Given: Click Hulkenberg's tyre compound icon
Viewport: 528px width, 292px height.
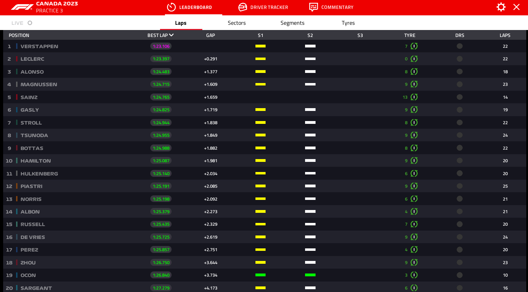Looking at the screenshot, I should coord(414,173).
